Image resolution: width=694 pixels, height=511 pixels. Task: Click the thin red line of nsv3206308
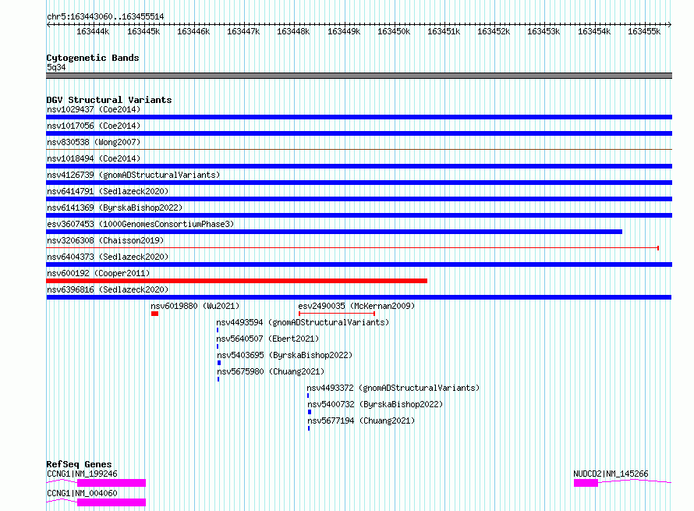[x=352, y=248]
